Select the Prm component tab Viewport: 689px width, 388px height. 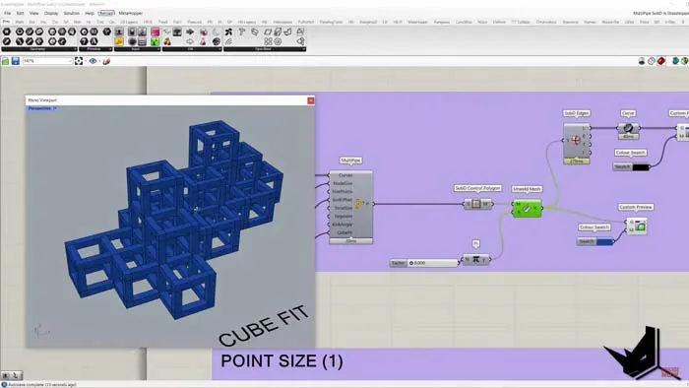(6, 22)
